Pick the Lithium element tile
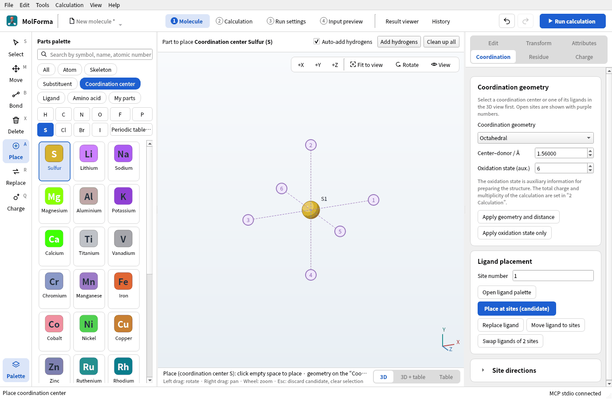The image size is (612, 399). click(89, 161)
